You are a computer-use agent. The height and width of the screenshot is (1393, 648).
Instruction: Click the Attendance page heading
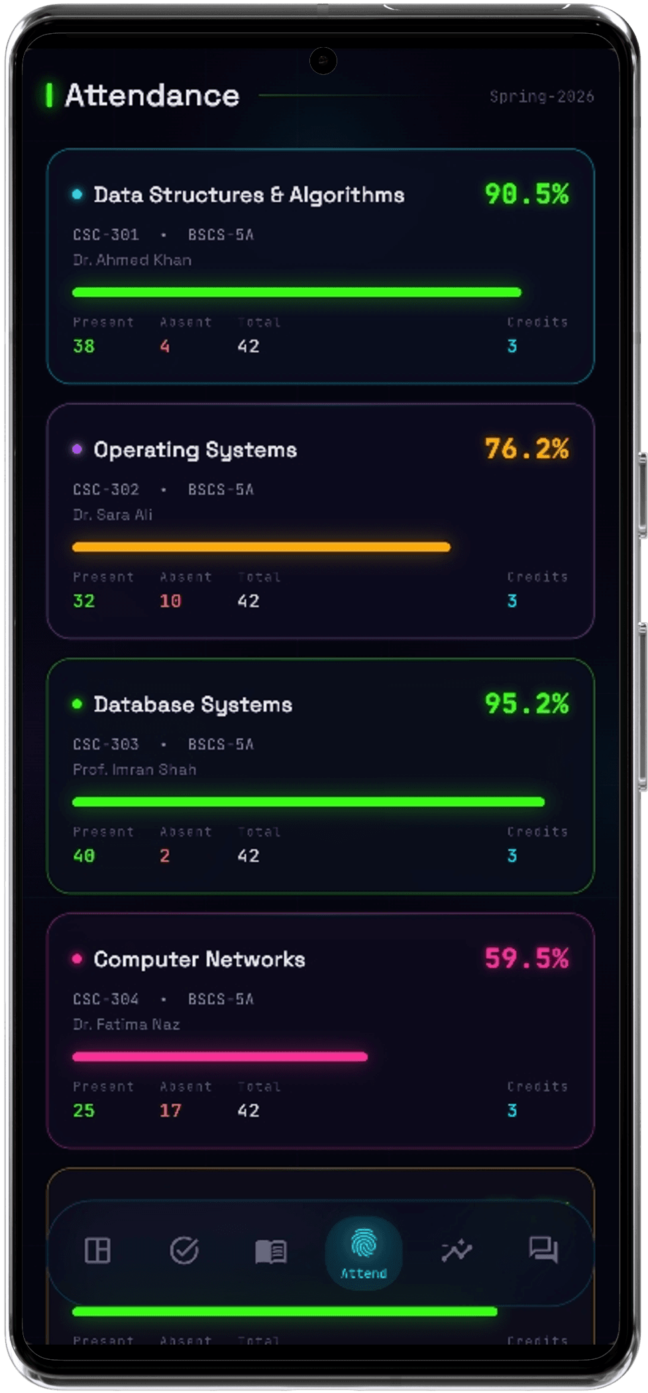click(x=152, y=96)
